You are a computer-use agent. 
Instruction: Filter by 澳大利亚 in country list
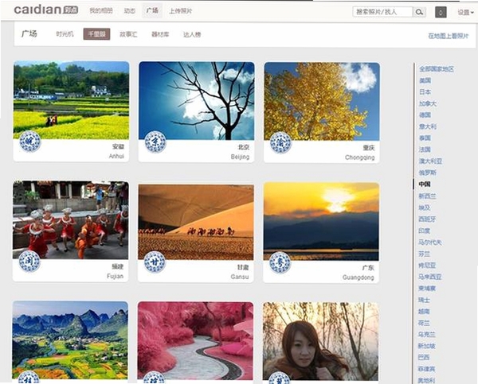[x=430, y=161]
